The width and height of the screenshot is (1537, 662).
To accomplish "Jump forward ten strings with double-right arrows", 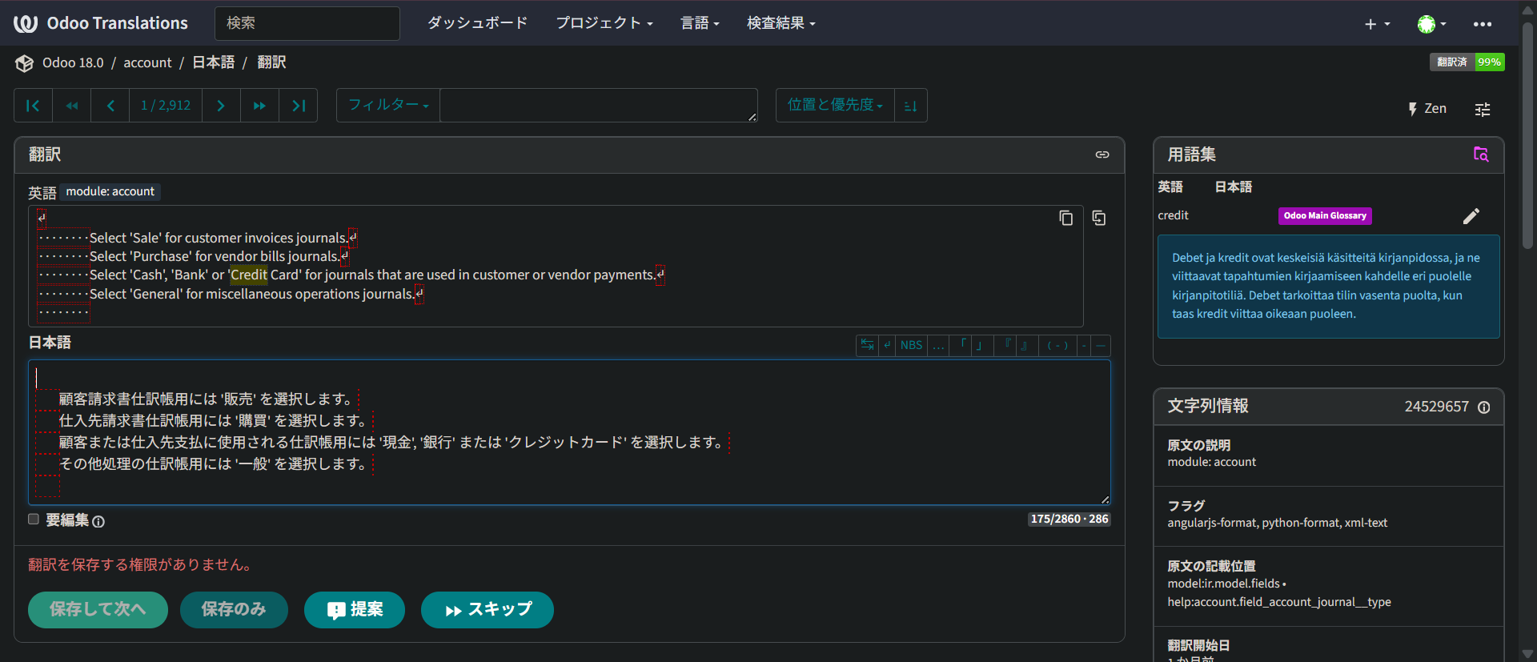I will tap(259, 106).
